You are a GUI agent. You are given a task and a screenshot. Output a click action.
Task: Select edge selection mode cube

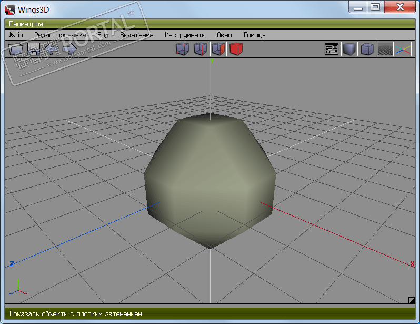pos(201,49)
